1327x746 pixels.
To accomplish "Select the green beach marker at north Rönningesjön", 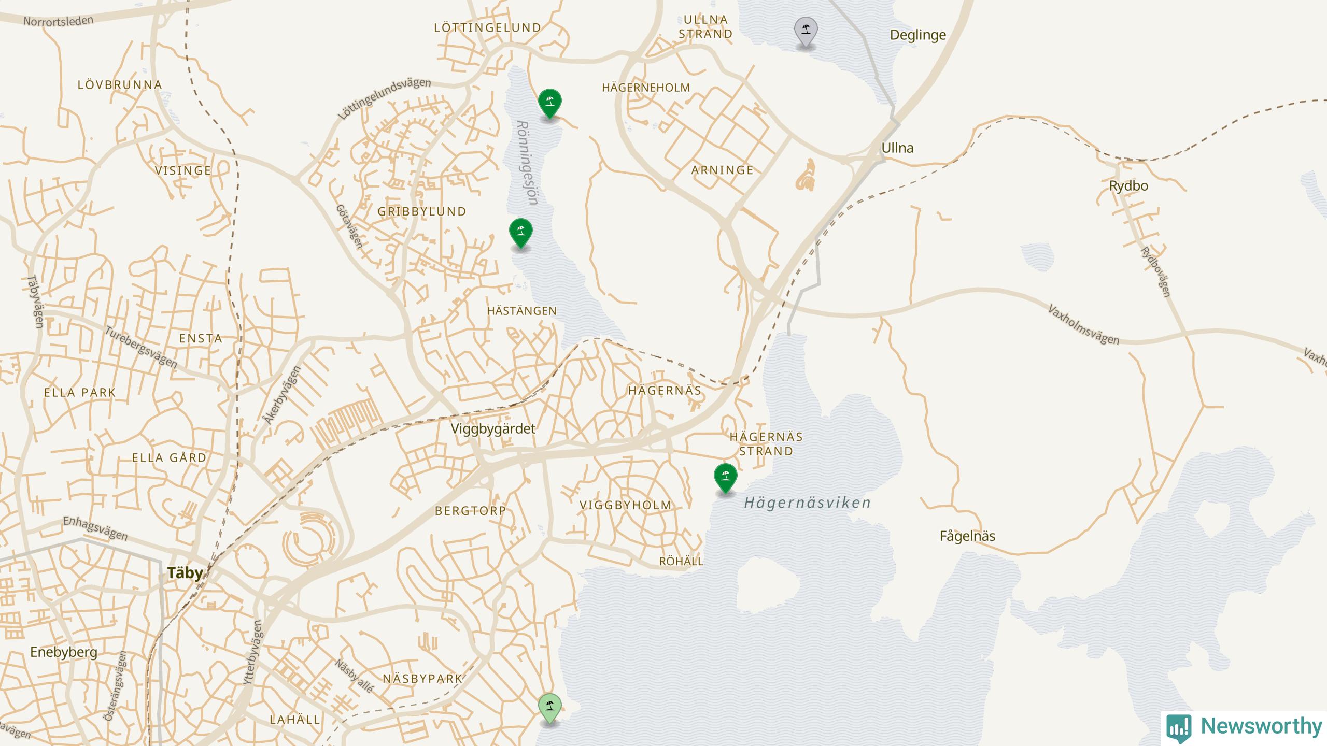I will (549, 104).
